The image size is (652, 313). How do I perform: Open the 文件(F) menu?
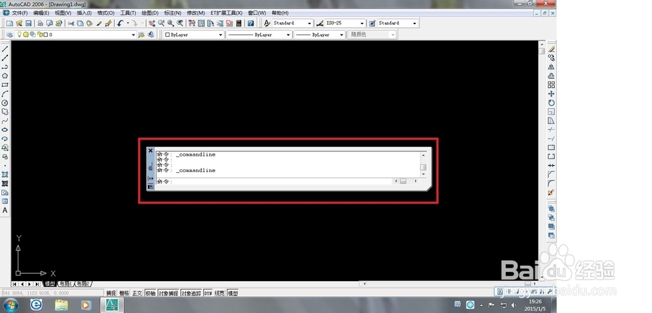click(x=20, y=13)
